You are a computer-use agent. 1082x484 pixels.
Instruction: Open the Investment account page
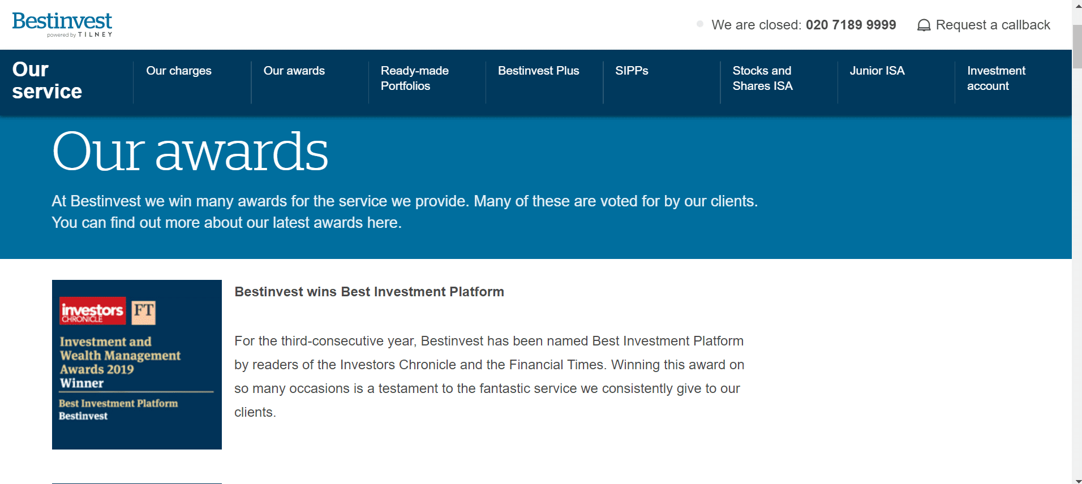tap(996, 78)
